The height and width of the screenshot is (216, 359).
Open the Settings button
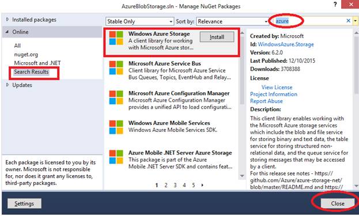[x=24, y=203]
